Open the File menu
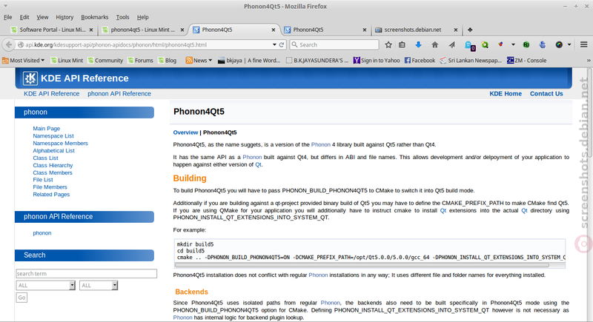Viewport: 593px width, 322px height. point(8,17)
